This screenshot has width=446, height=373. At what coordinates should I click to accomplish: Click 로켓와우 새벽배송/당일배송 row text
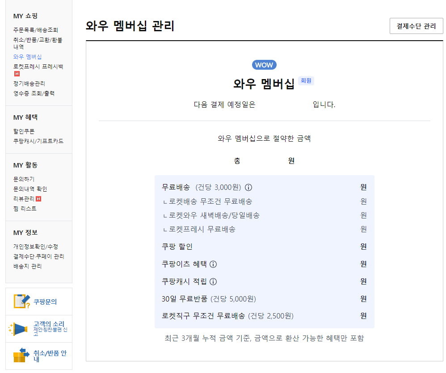214,215
